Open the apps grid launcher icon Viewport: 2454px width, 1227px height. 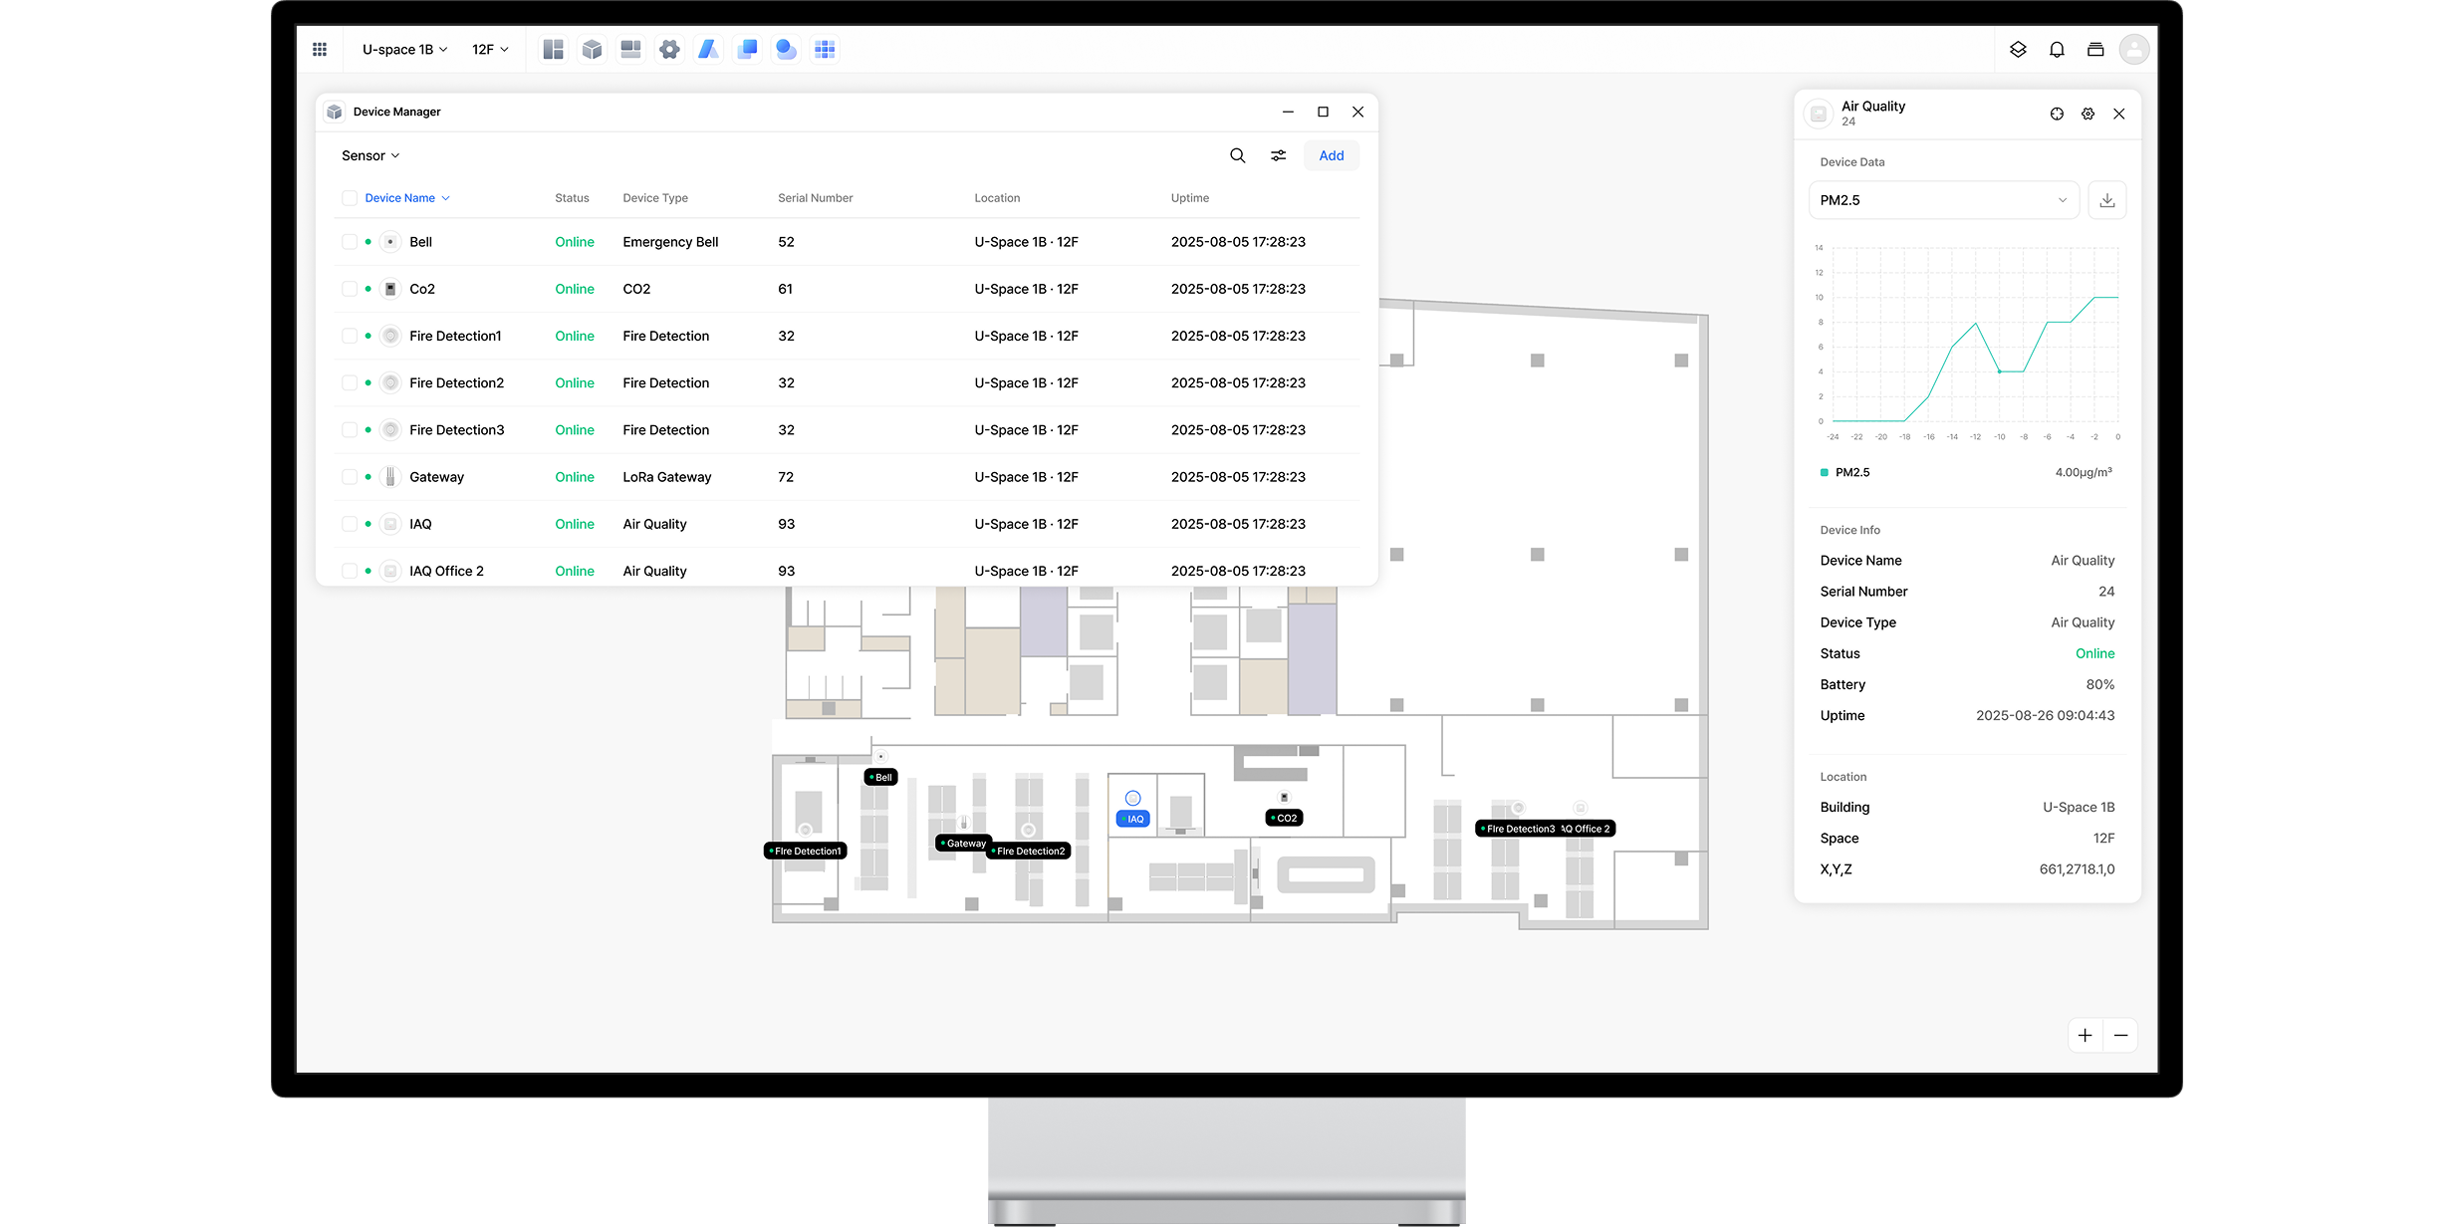[x=320, y=49]
